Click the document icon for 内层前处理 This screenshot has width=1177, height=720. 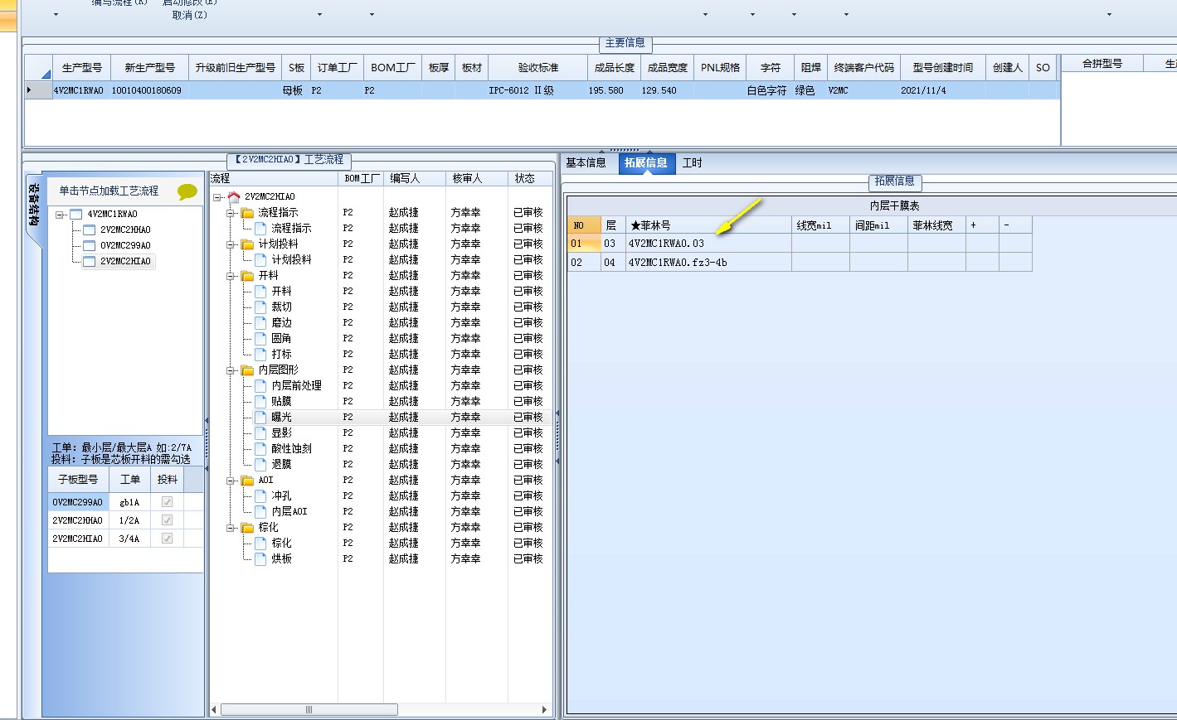pos(260,386)
